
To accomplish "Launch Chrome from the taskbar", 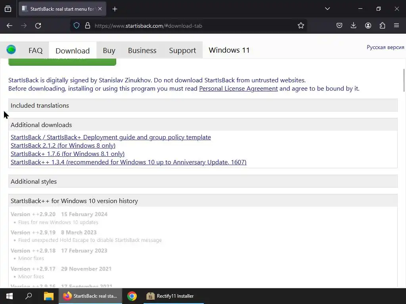I will tap(132, 296).
